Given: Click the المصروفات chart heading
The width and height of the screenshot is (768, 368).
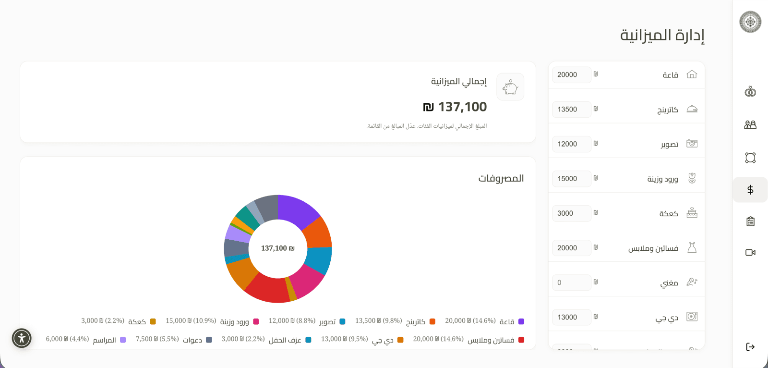Looking at the screenshot, I should tap(501, 178).
